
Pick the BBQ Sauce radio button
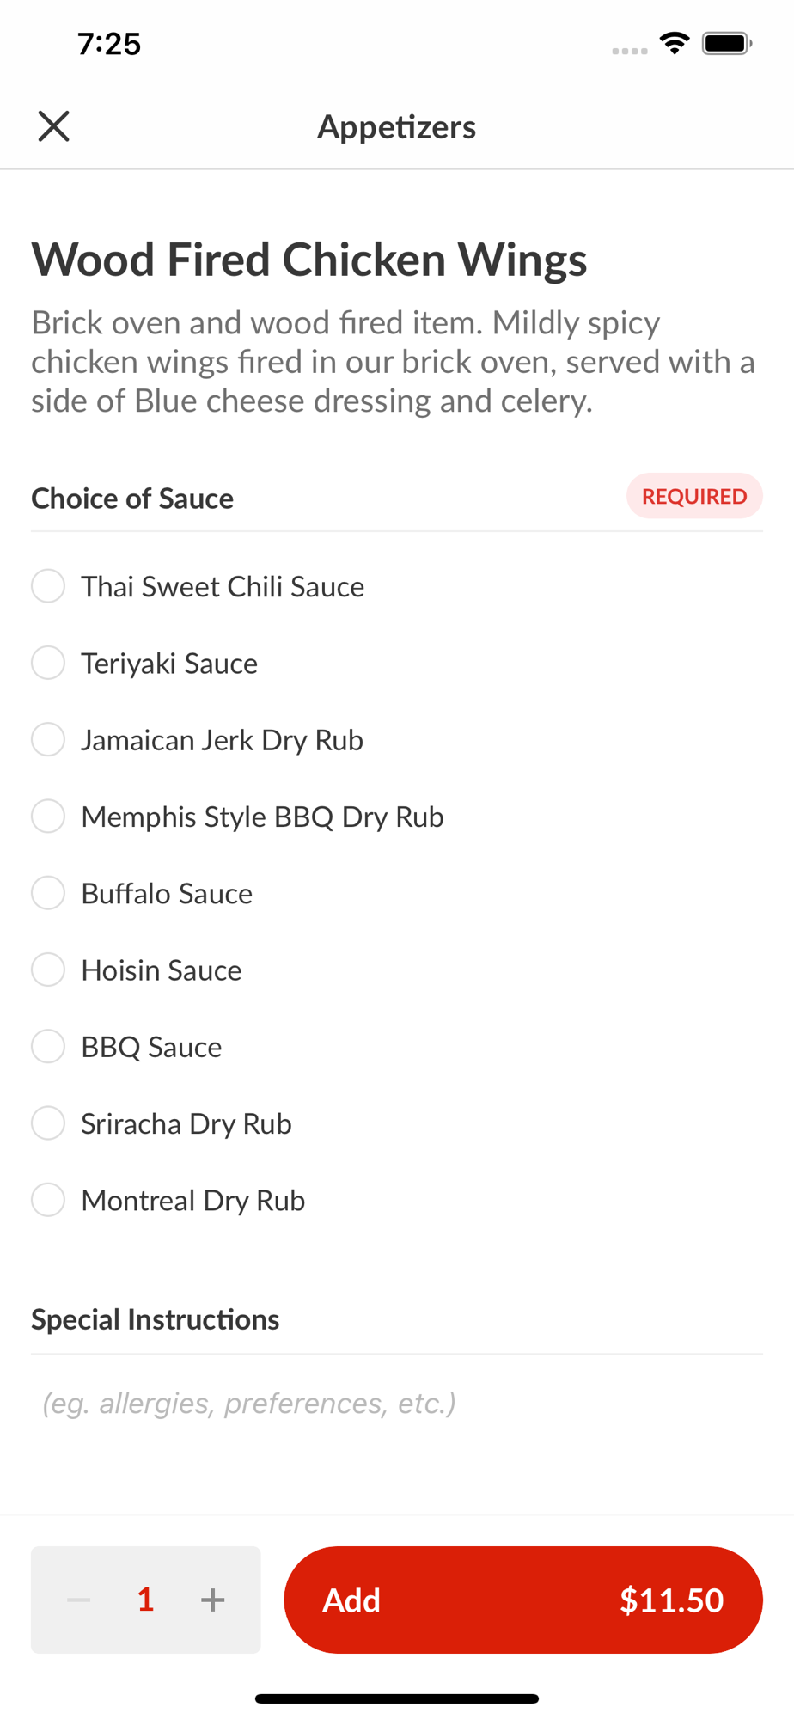(x=48, y=1046)
